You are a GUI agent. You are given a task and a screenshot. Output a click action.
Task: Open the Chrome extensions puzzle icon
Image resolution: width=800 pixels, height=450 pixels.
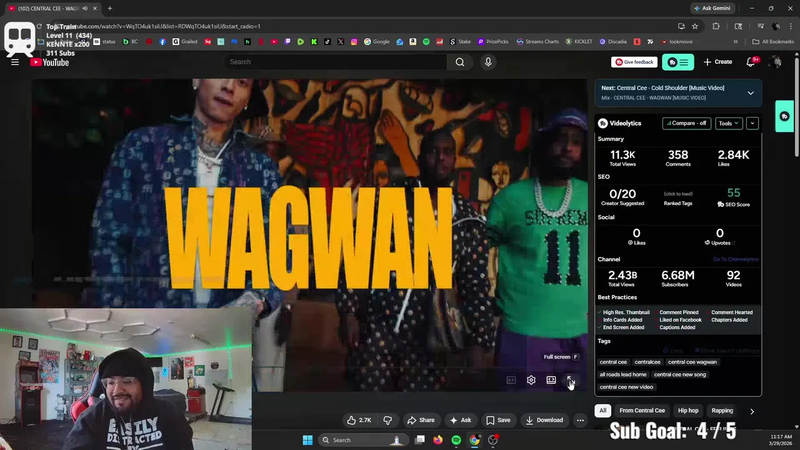point(716,26)
